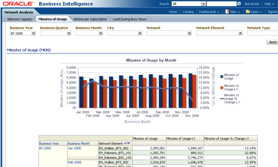Click value 22.88%
The width and height of the screenshot is (278, 167).
click(250, 153)
